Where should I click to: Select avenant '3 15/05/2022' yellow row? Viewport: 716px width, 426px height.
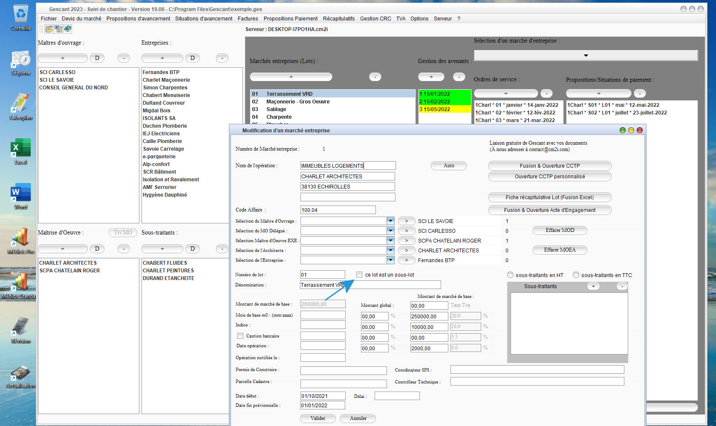pyautogui.click(x=445, y=109)
